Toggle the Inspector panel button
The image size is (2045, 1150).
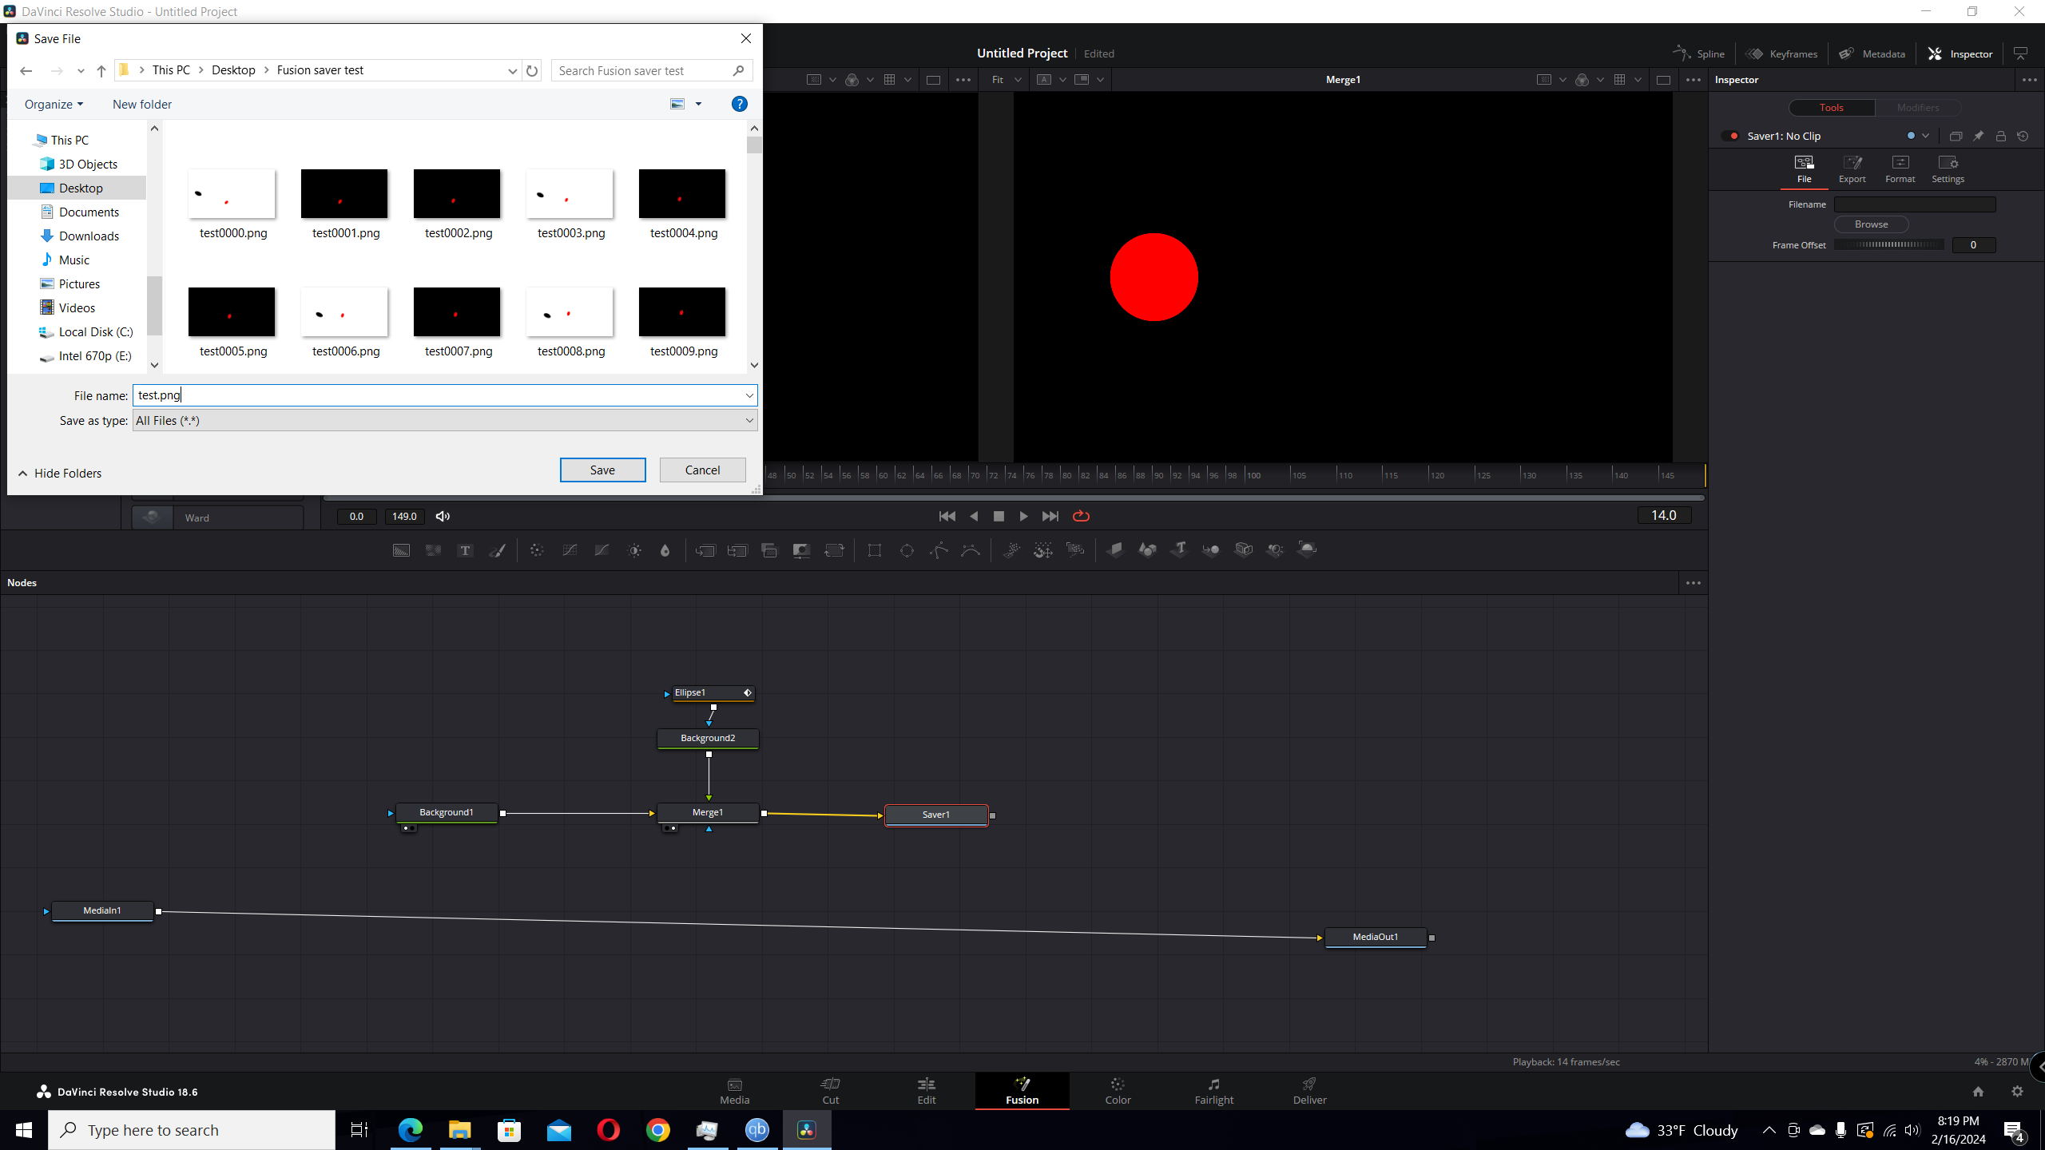click(x=1961, y=54)
